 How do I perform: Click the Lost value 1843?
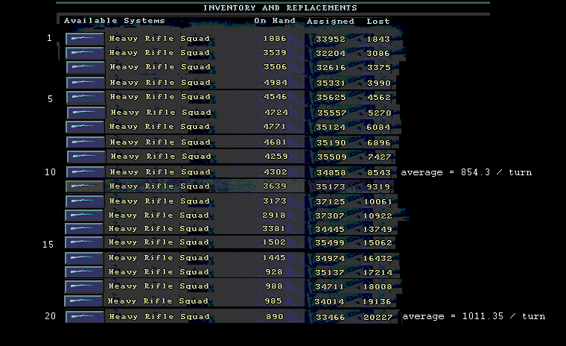(378, 39)
